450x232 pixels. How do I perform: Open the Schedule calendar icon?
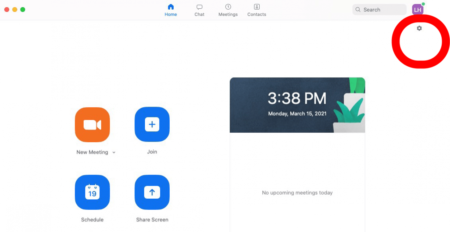pyautogui.click(x=92, y=192)
